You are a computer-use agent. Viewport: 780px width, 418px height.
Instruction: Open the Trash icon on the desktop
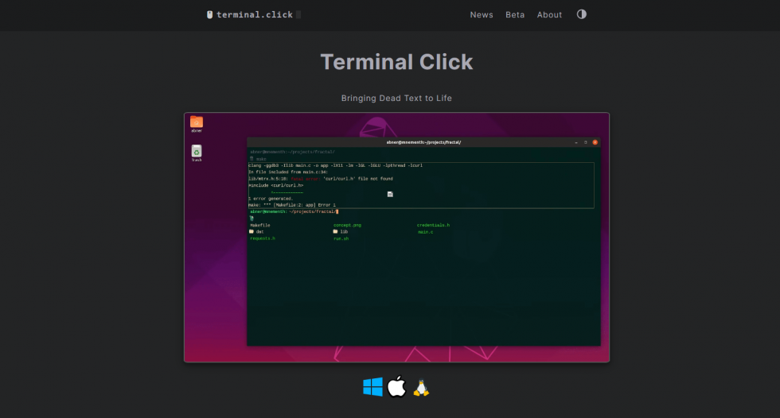[197, 150]
